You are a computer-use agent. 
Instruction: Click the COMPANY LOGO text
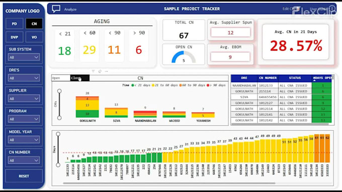[x=23, y=11]
